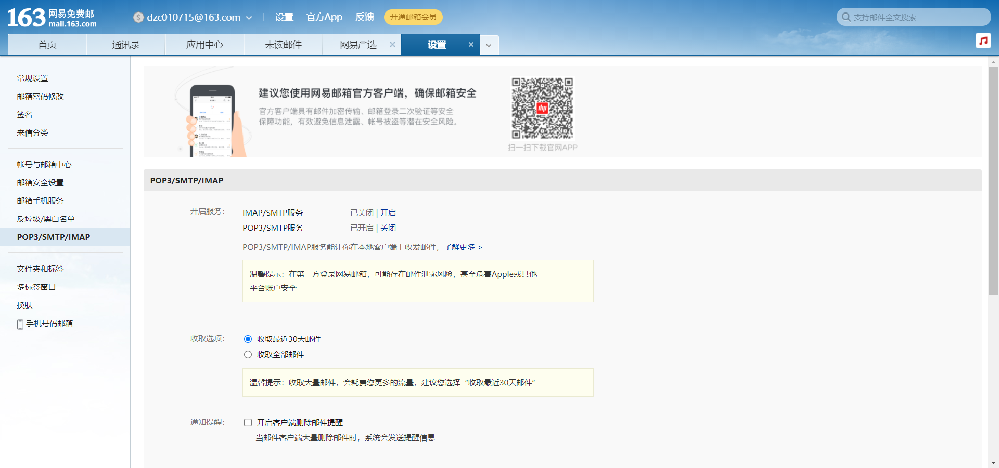999x468 pixels.
Task: Click the phone icon beside 手机号码邮箱
Action: (x=20, y=324)
